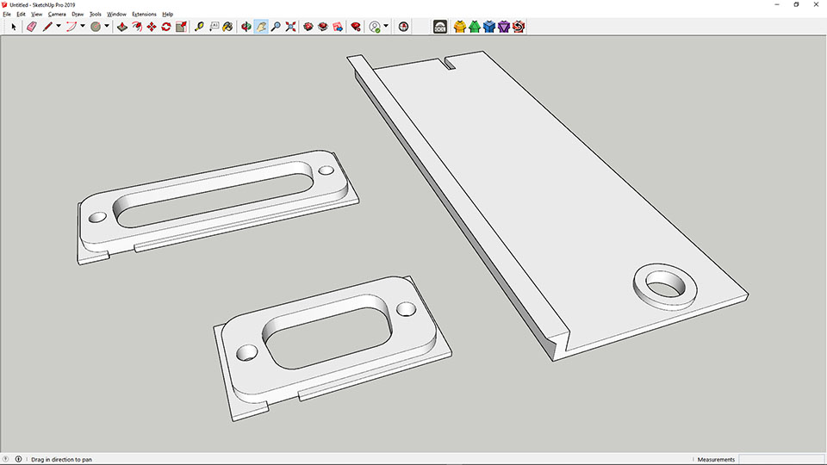Viewport: 827px width, 465px height.
Task: Click the Zoom Extents tool
Action: [290, 27]
